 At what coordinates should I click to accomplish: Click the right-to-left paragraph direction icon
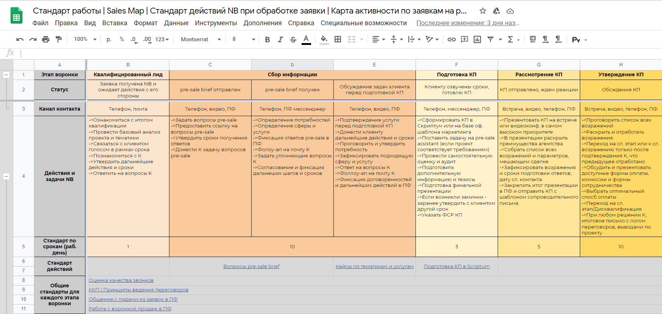[558, 39]
